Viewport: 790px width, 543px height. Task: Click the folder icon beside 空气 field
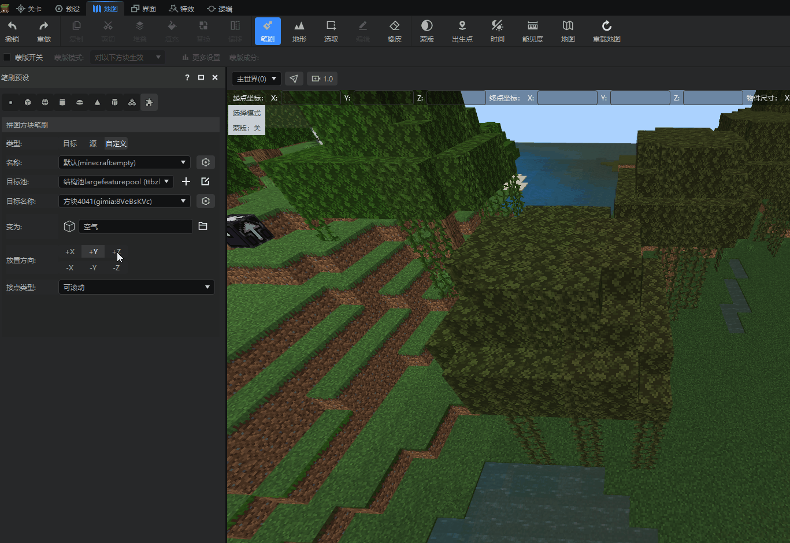pyautogui.click(x=203, y=226)
